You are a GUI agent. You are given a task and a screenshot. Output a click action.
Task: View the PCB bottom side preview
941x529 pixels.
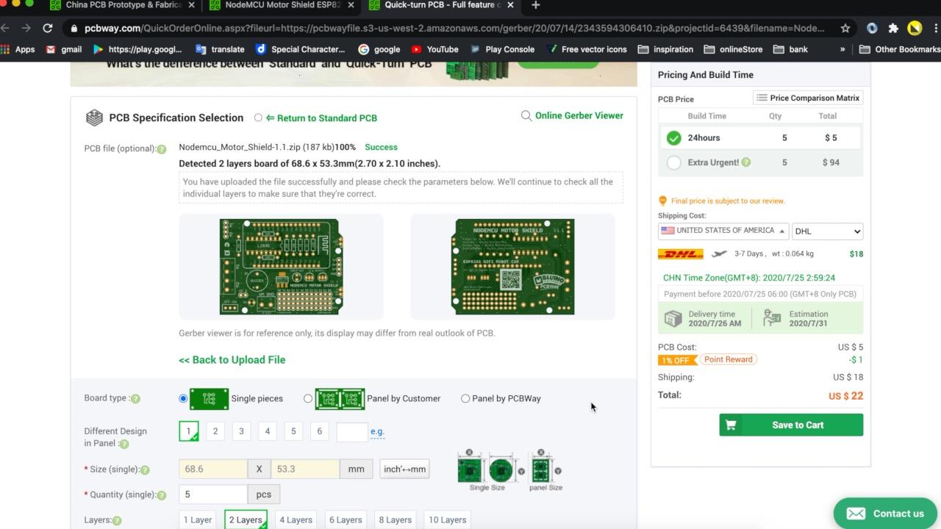click(x=512, y=267)
